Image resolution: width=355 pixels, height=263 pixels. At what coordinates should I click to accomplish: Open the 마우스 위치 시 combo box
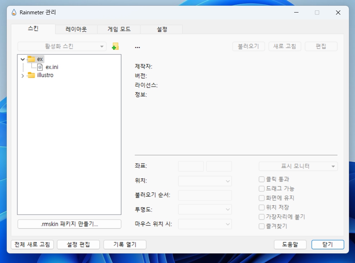pyautogui.click(x=205, y=224)
